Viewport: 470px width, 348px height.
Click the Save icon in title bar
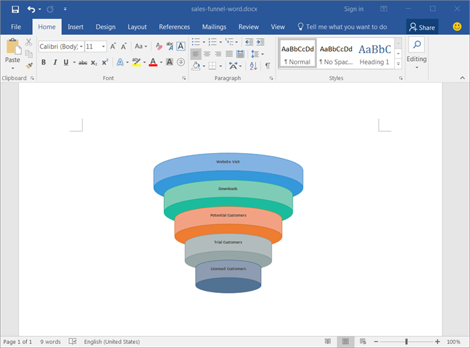15,9
